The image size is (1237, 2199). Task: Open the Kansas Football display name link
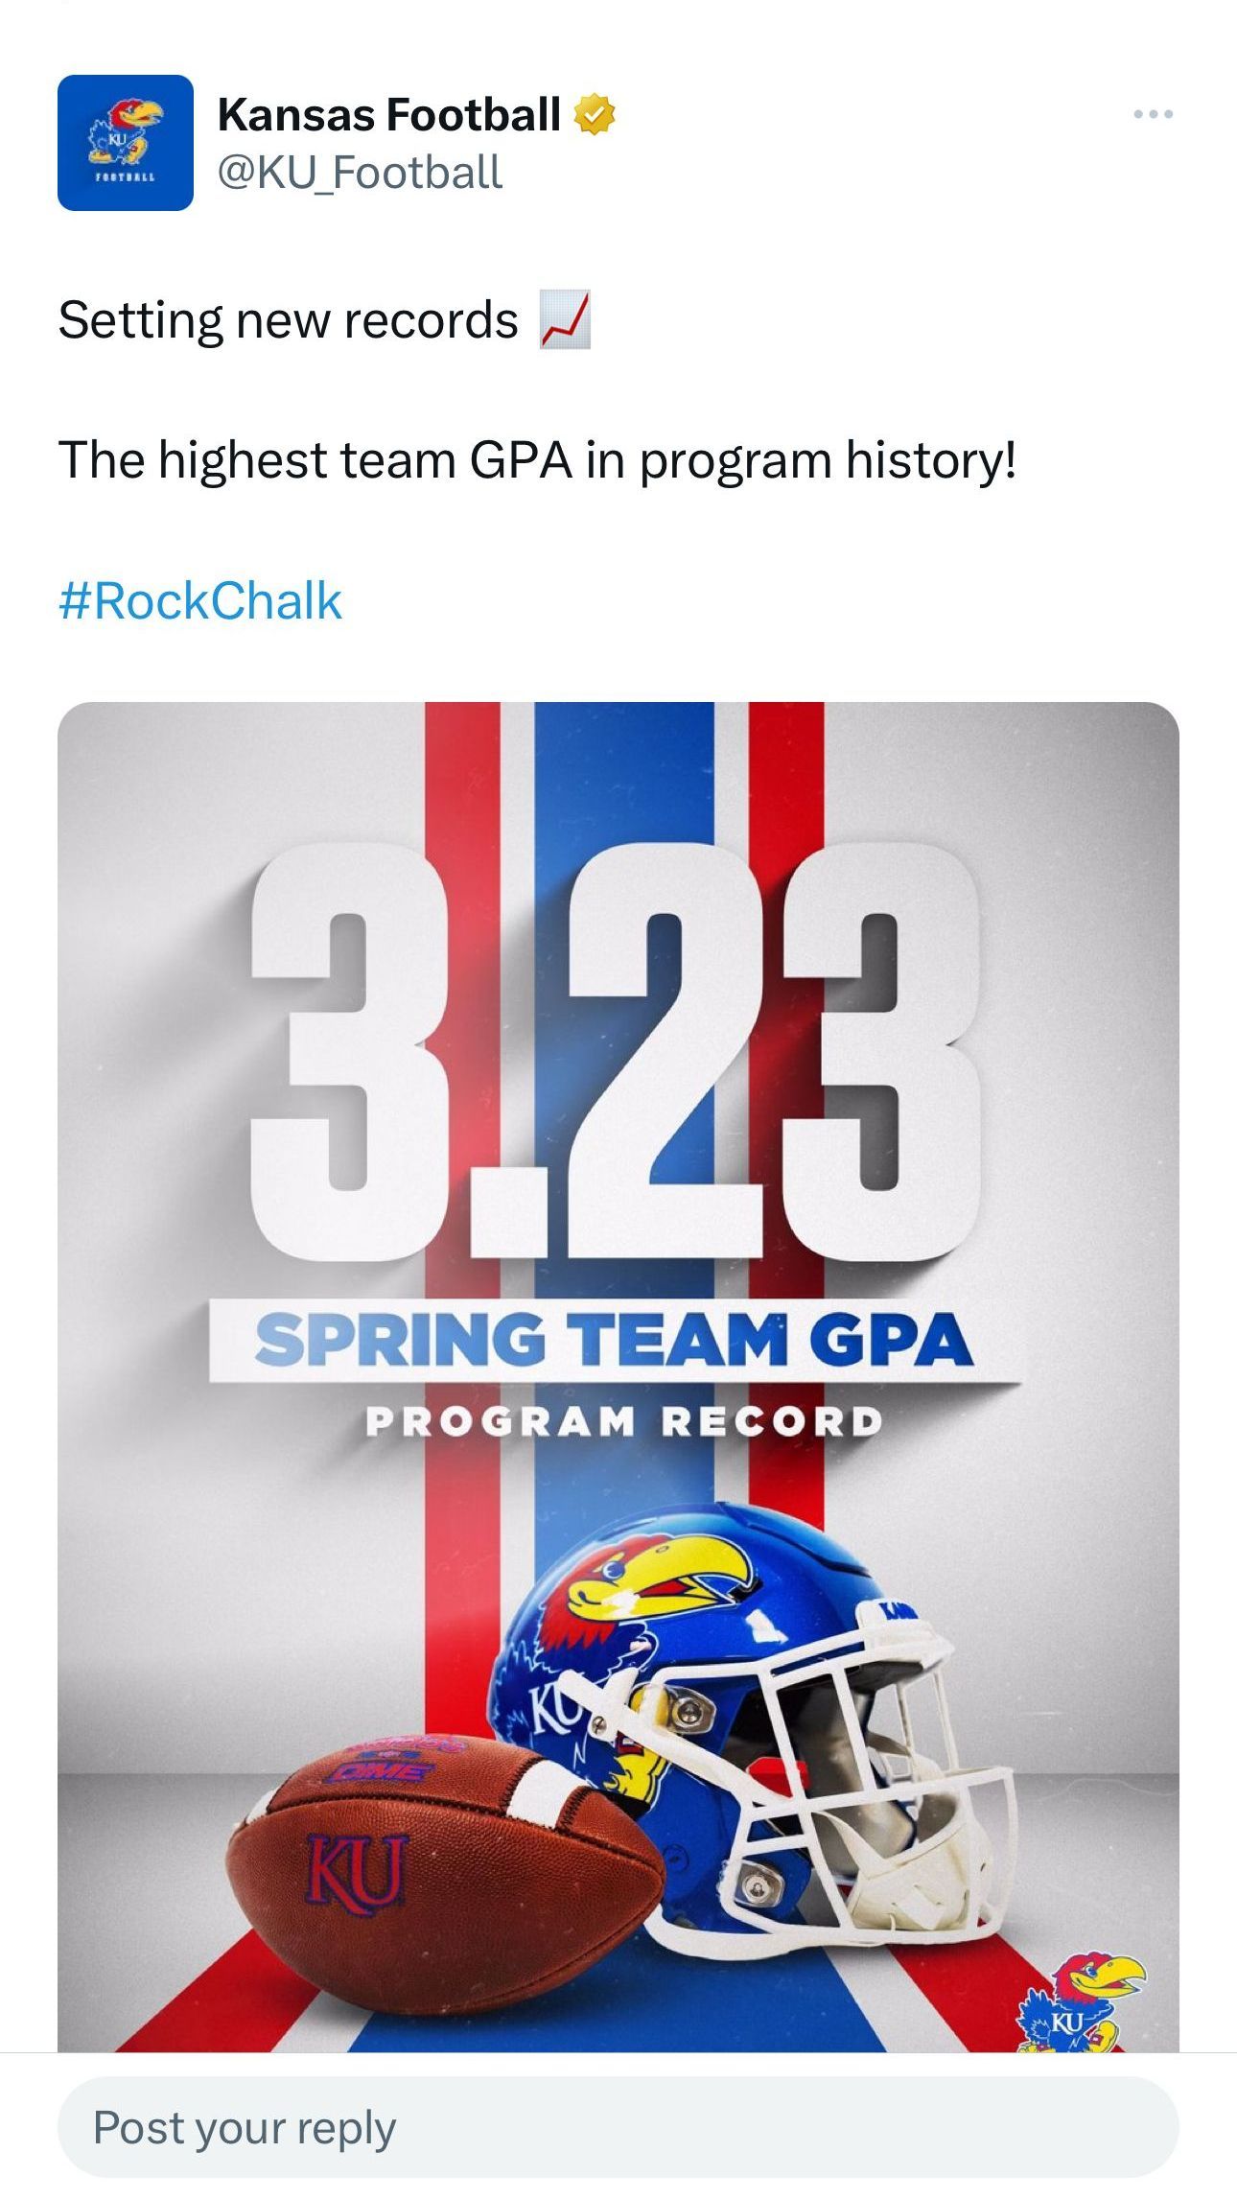[x=388, y=115]
